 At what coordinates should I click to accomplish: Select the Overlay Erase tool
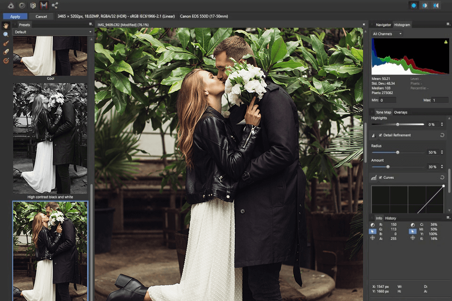[x=6, y=52]
